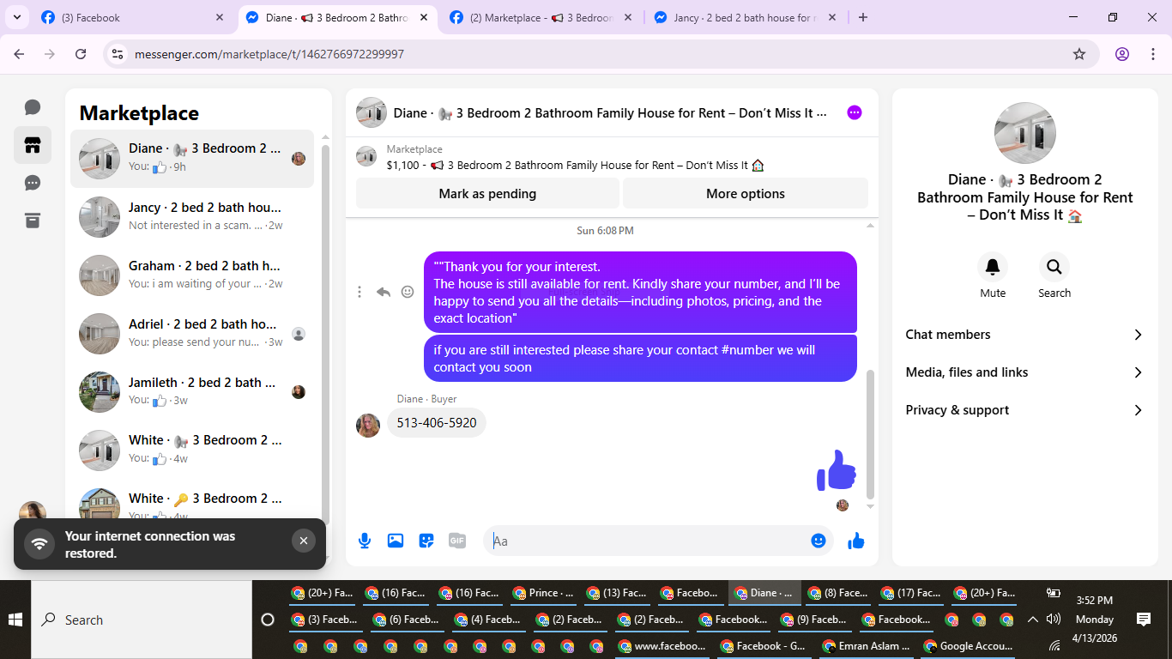Open the $1,100 Marketplace listing link
Image resolution: width=1172 pixels, height=659 pixels.
(x=575, y=165)
